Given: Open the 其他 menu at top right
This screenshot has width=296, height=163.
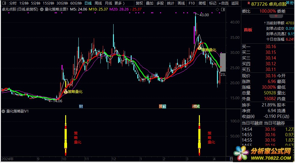Looking at the screenshot, I should (x=291, y=2).
